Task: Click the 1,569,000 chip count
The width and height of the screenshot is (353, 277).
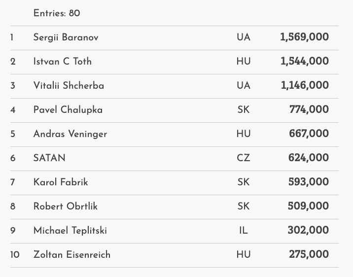Action: (x=304, y=37)
